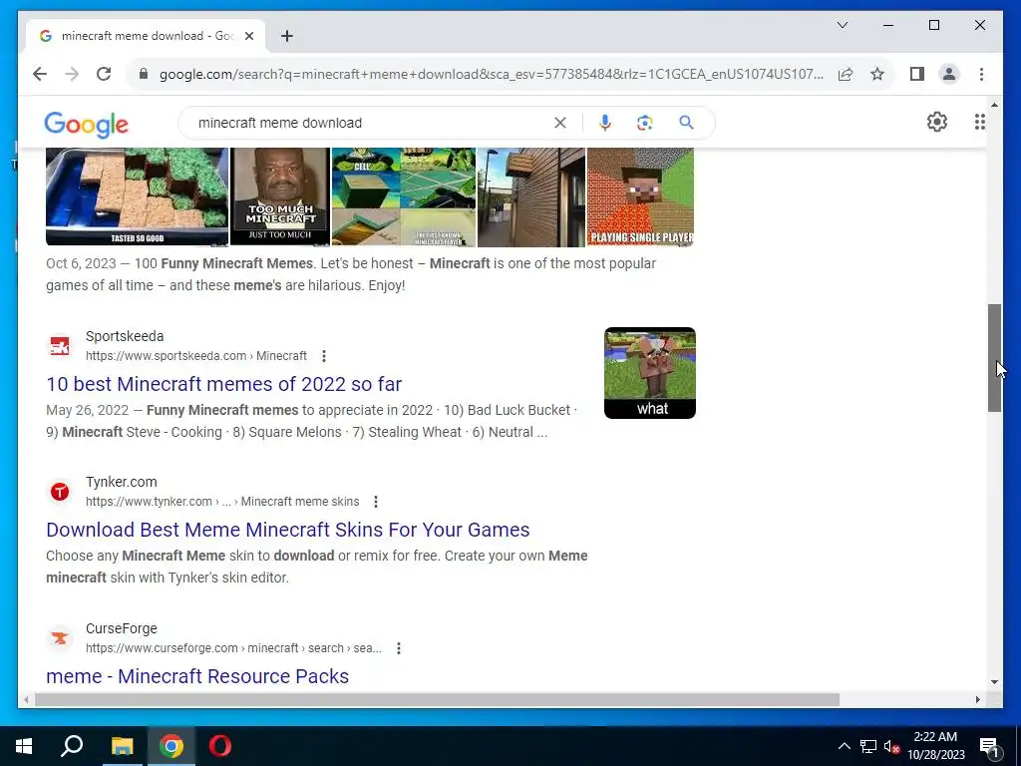Open the Google apps grid
The height and width of the screenshot is (766, 1021).
[x=979, y=122]
